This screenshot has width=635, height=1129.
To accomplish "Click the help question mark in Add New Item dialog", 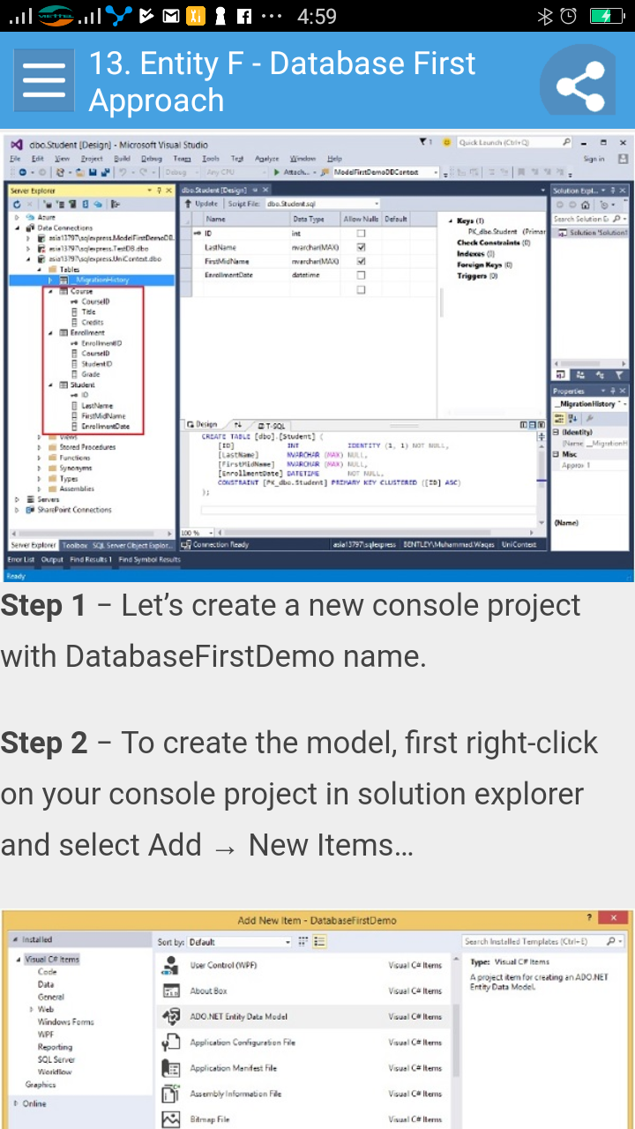I will pyautogui.click(x=589, y=919).
